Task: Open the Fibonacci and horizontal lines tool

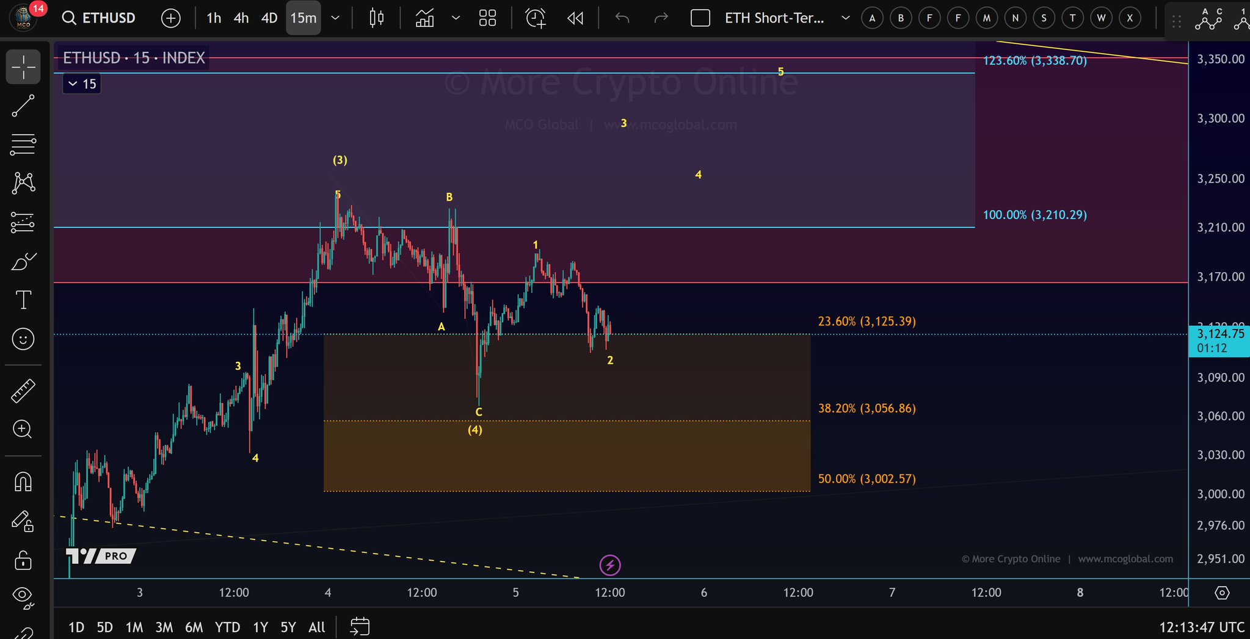Action: [x=23, y=145]
